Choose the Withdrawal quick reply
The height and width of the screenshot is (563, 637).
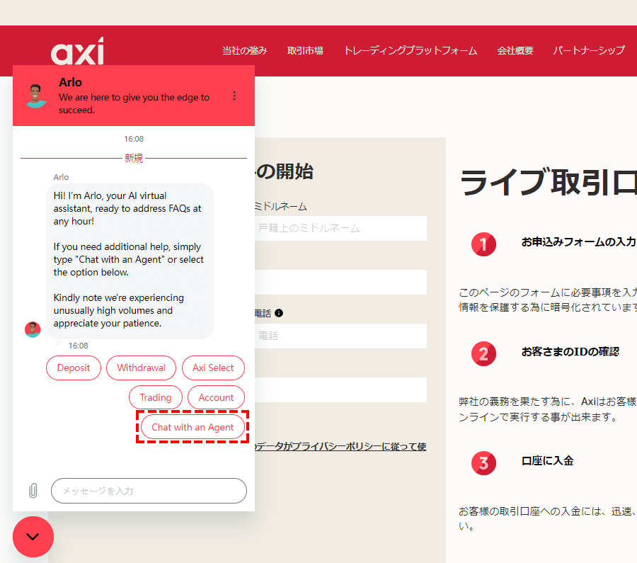point(141,368)
